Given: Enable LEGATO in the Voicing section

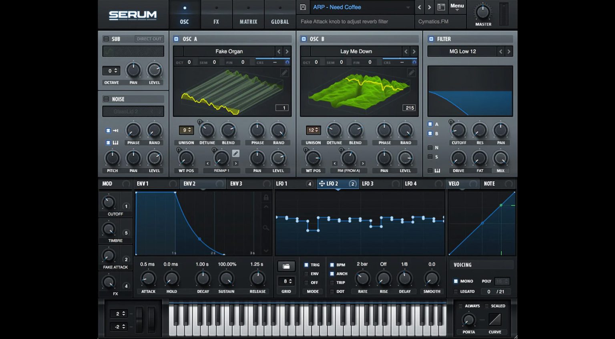Looking at the screenshot, I should tap(456, 291).
